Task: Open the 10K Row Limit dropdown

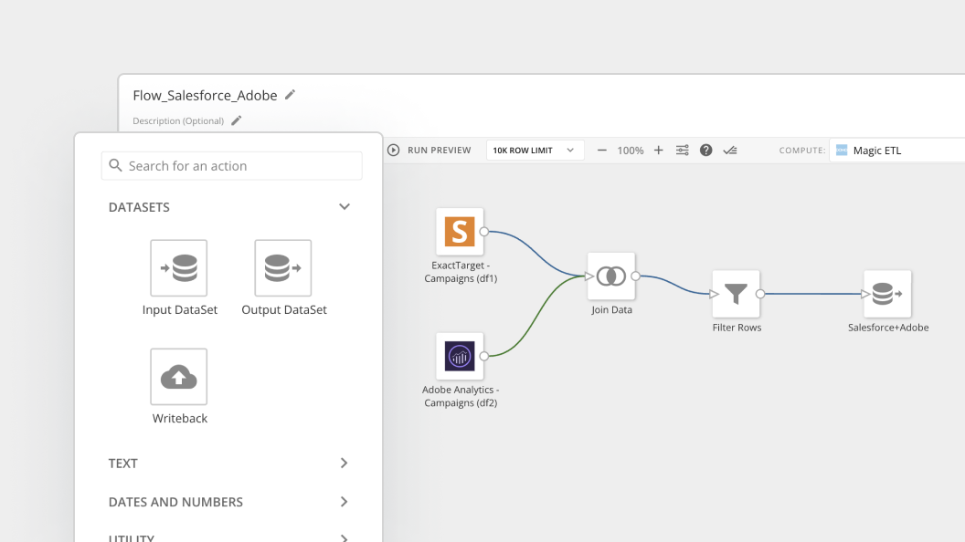Action: [535, 150]
